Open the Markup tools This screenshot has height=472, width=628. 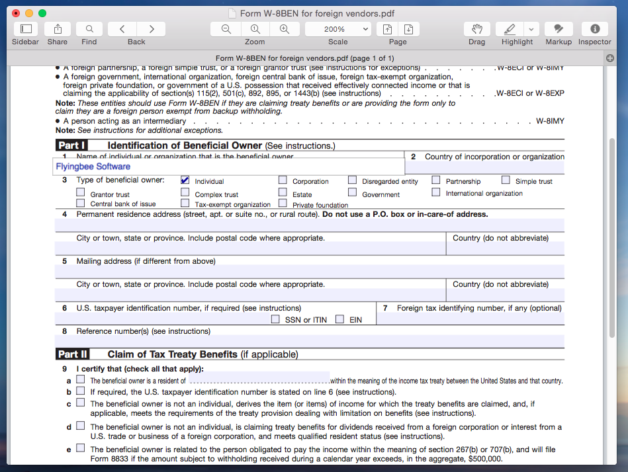pyautogui.click(x=559, y=29)
